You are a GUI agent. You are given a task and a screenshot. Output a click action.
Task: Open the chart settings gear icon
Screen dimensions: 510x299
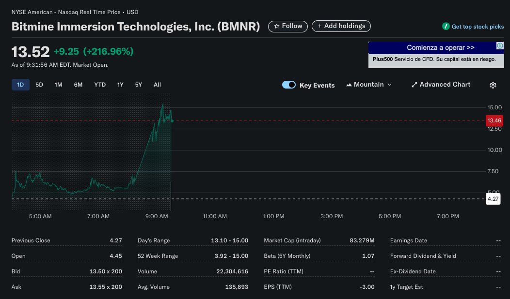point(493,85)
